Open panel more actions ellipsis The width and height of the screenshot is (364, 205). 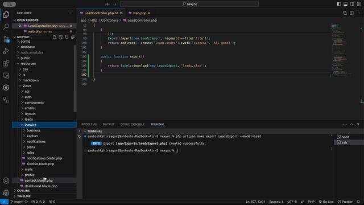click(345, 124)
